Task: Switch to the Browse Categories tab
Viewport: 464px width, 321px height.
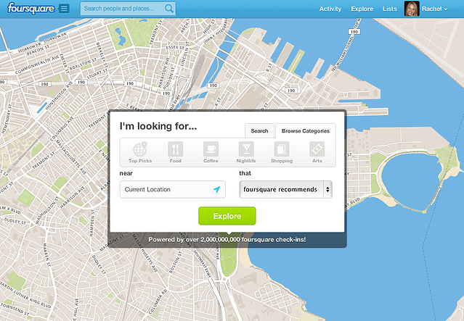Action: point(306,131)
